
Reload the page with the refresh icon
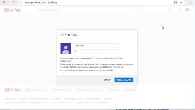coord(21,2)
